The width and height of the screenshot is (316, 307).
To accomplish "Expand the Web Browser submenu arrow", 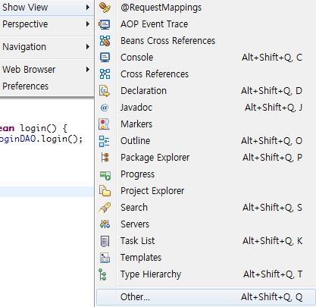I will pos(88,69).
